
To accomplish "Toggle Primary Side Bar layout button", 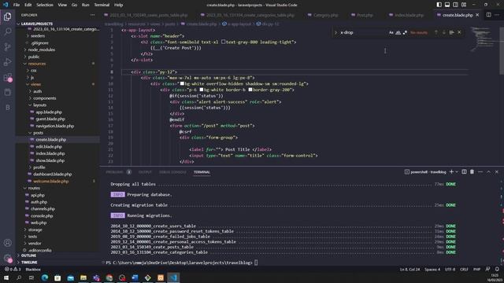I will pos(439,5).
